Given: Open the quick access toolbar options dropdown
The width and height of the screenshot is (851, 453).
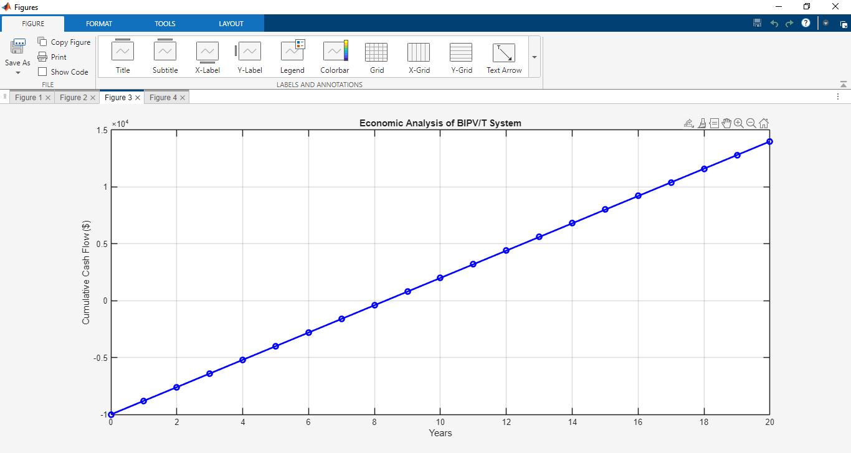Looking at the screenshot, I should (x=826, y=23).
